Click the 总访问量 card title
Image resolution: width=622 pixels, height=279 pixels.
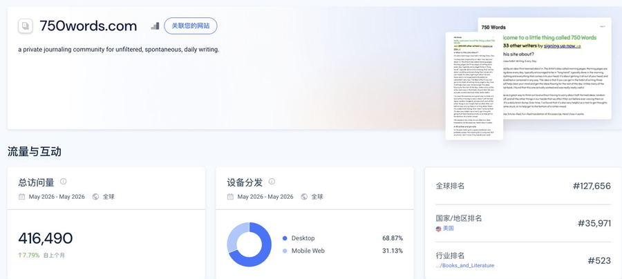(x=36, y=182)
